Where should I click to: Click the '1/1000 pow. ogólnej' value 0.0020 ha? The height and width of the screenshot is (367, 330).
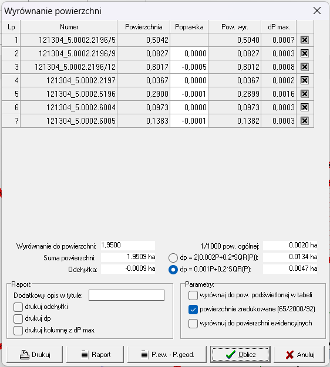[290, 245]
